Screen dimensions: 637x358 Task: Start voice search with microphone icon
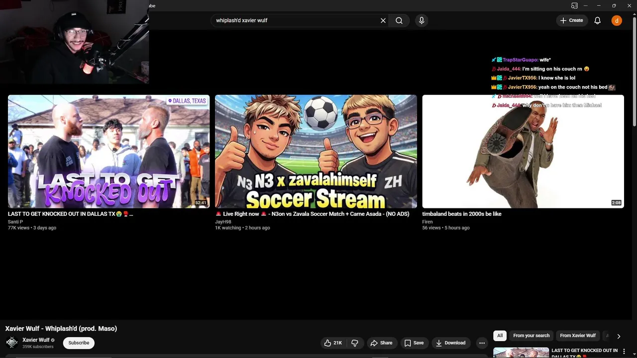pos(422,20)
